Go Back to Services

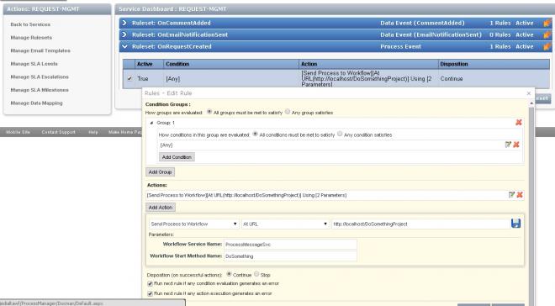[30, 24]
